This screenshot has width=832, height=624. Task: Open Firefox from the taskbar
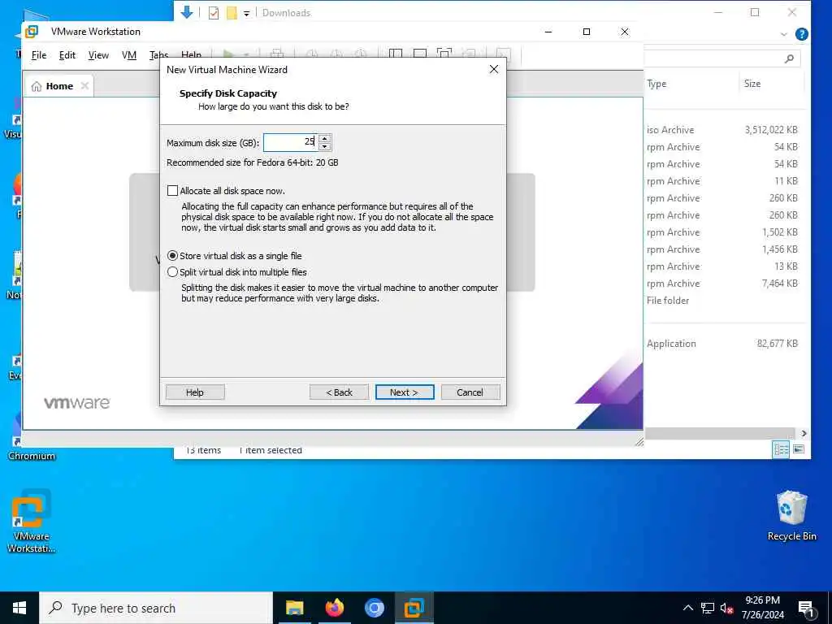pyautogui.click(x=334, y=608)
